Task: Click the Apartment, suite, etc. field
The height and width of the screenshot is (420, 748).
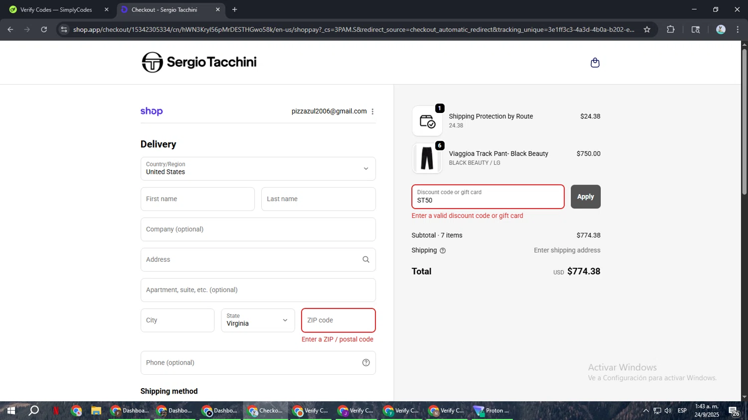Action: click(258, 290)
